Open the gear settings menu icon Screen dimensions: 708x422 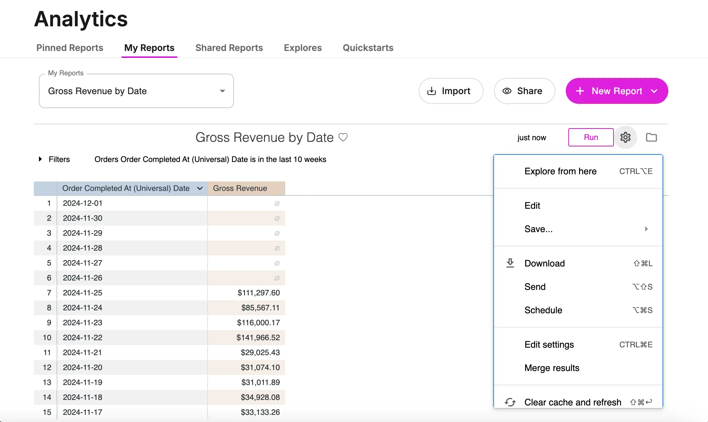(625, 137)
